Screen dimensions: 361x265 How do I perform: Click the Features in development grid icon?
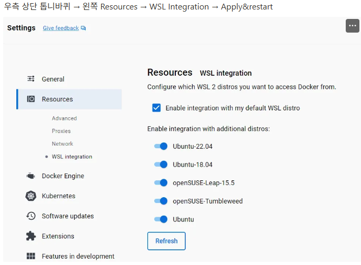31,256
